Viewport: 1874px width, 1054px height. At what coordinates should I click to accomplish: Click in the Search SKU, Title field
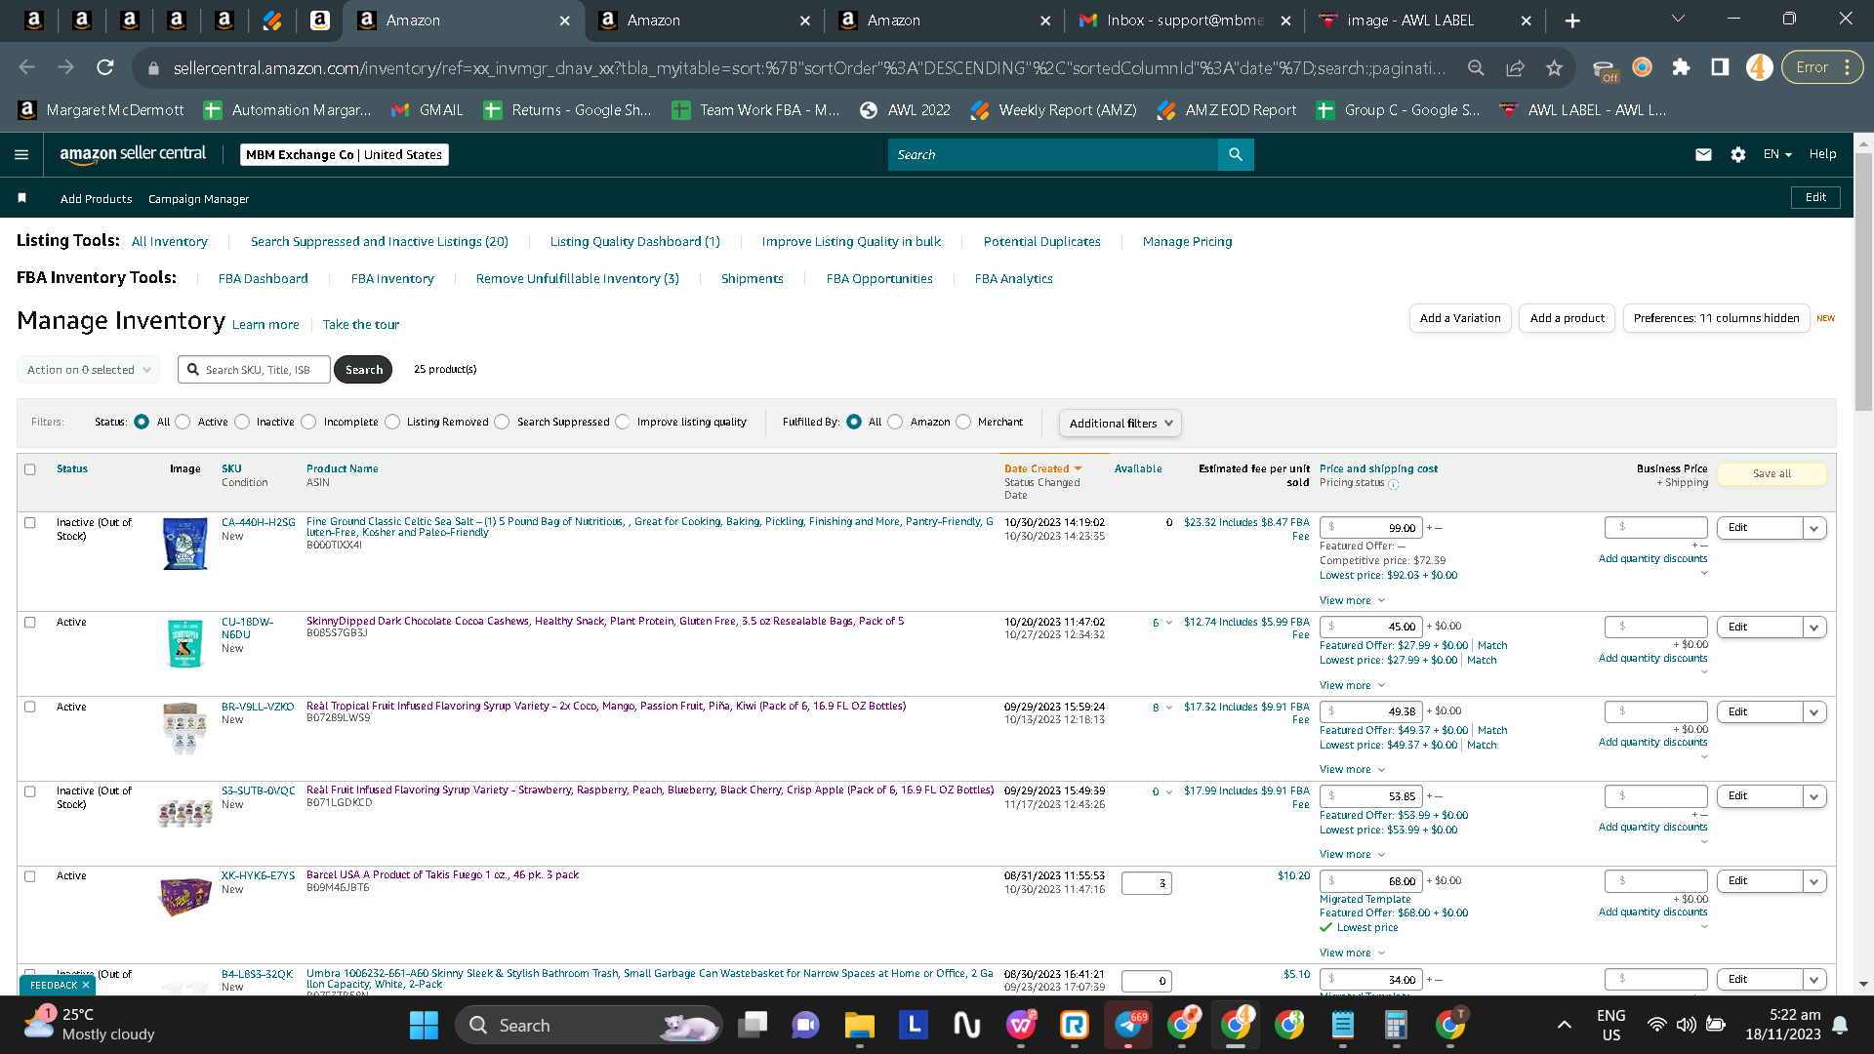(x=254, y=370)
